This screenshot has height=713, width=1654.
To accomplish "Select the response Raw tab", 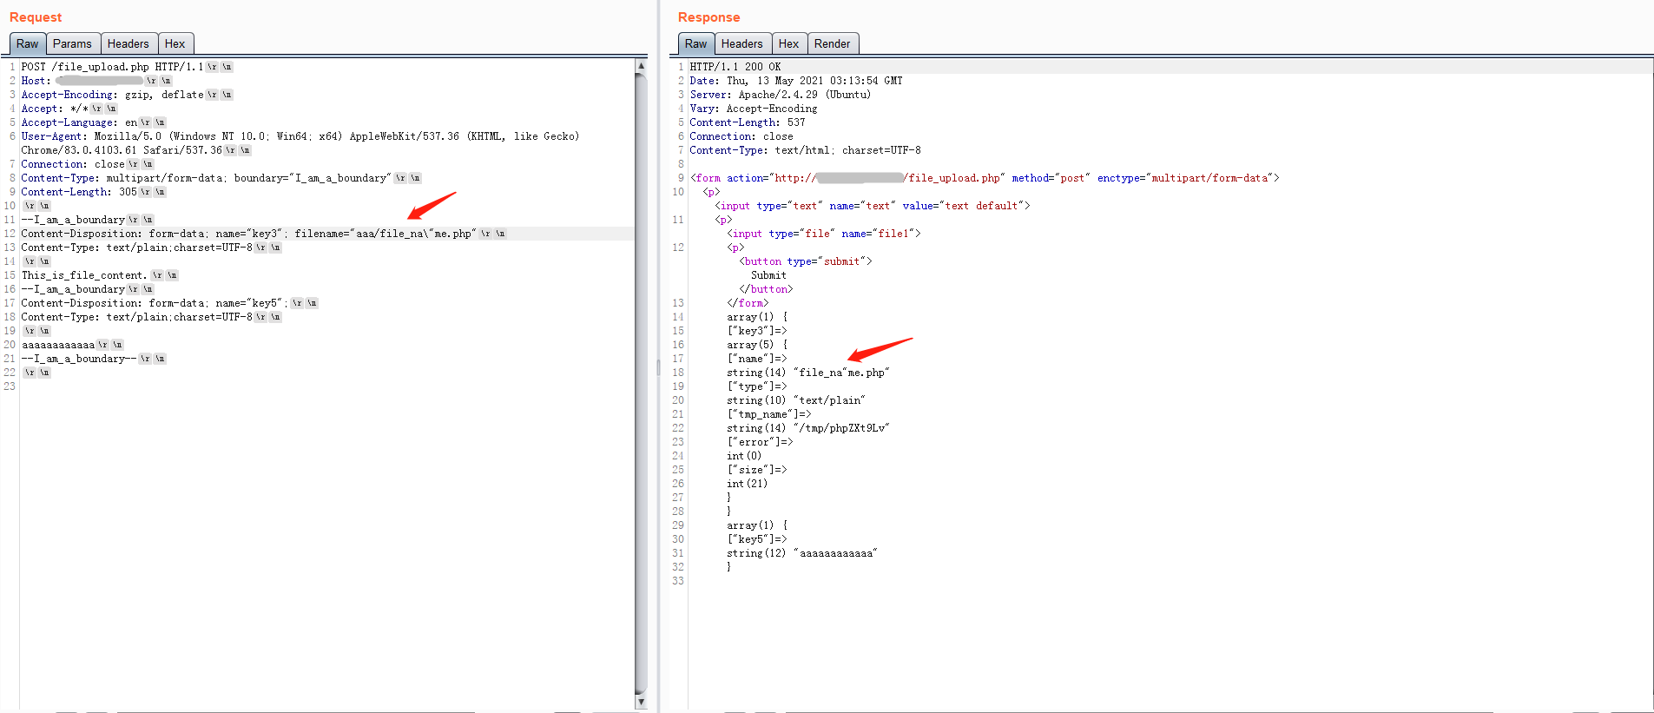I will pyautogui.click(x=695, y=44).
